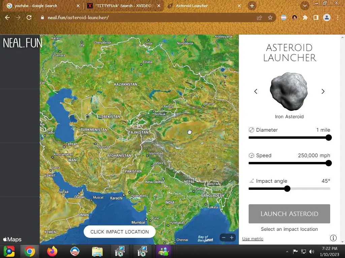Select Tehran as impact location

click(71, 144)
